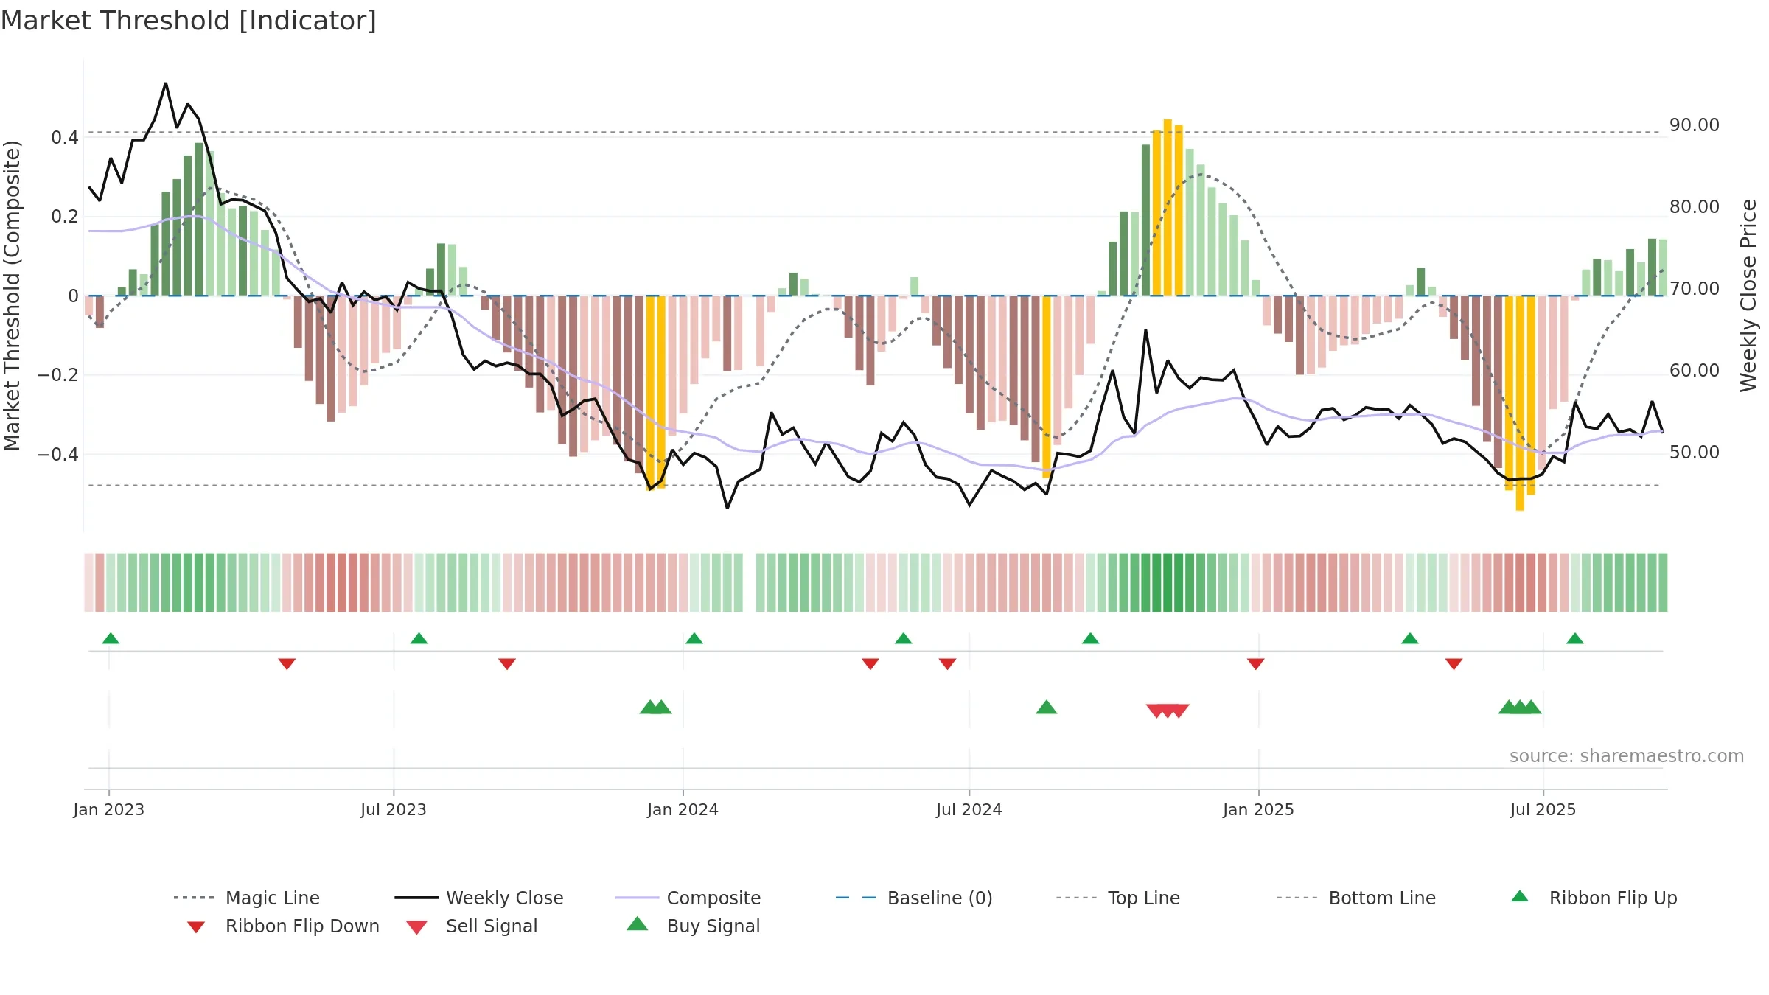The image size is (1769, 995).
Task: Toggle the Magic Line legend entry
Action: 246,898
